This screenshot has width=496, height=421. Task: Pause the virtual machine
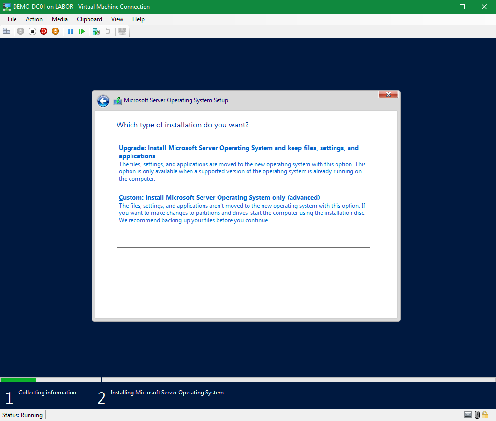(x=70, y=31)
